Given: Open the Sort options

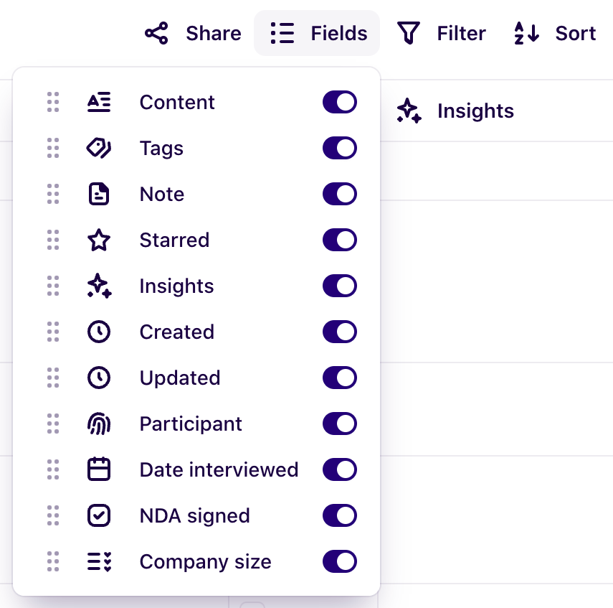Looking at the screenshot, I should coord(553,32).
